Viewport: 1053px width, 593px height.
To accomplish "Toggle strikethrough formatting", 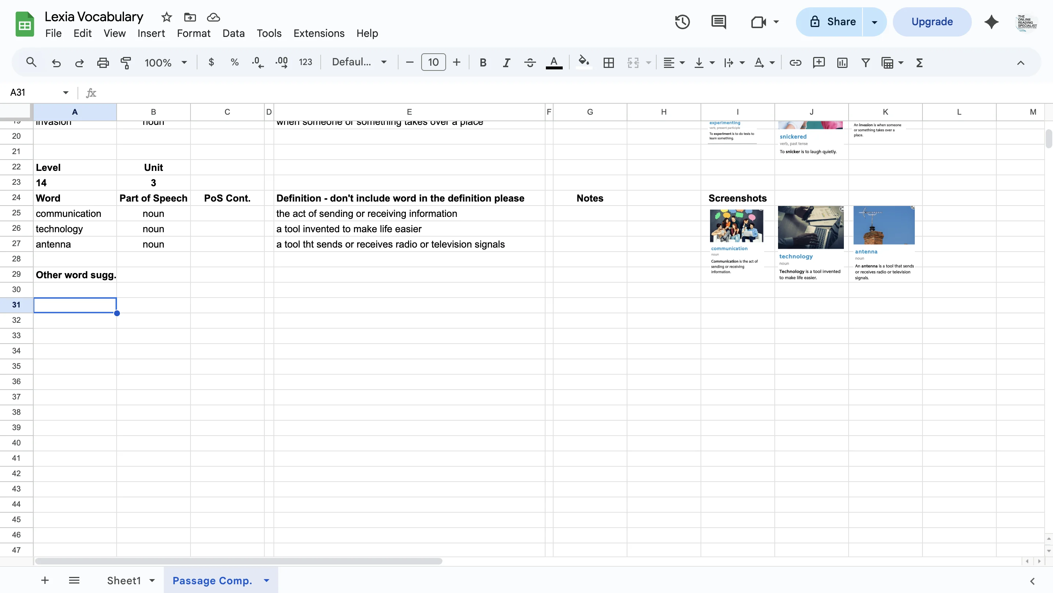I will [529, 62].
